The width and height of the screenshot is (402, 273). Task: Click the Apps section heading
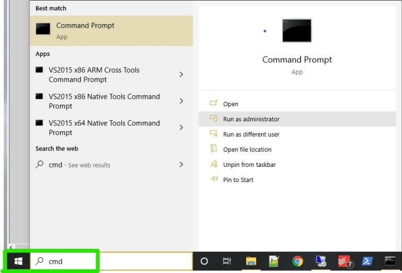tap(42, 54)
